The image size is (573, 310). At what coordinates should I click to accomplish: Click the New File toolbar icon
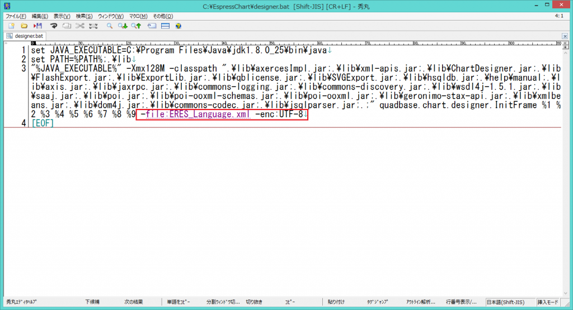tap(11, 26)
